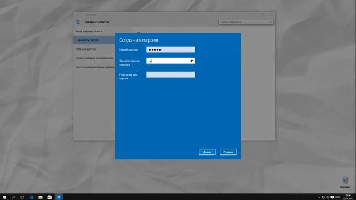Image resolution: width=356 pixels, height=200 pixels.
Task: Click the 'Далее' button
Action: [207, 152]
